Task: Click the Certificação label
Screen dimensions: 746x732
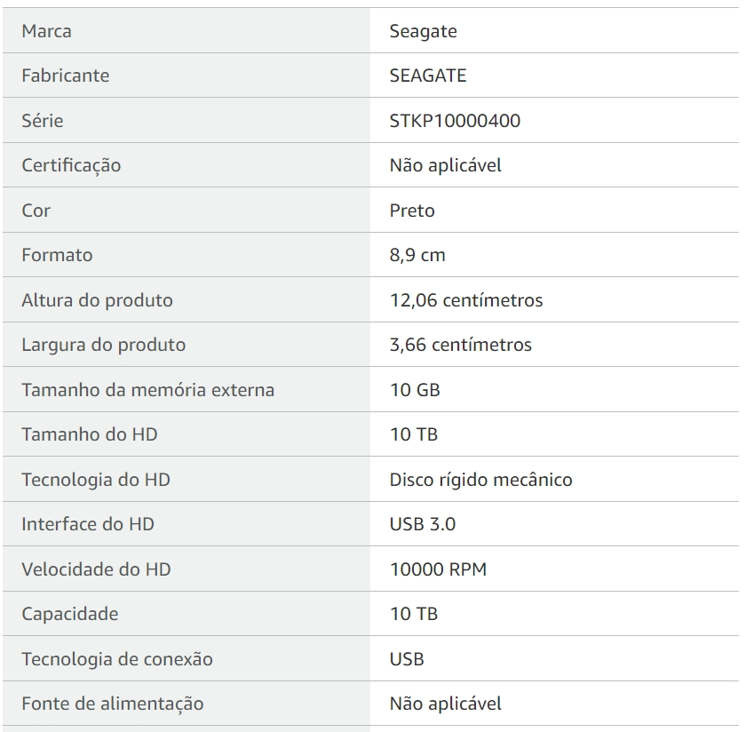Action: [x=71, y=165]
